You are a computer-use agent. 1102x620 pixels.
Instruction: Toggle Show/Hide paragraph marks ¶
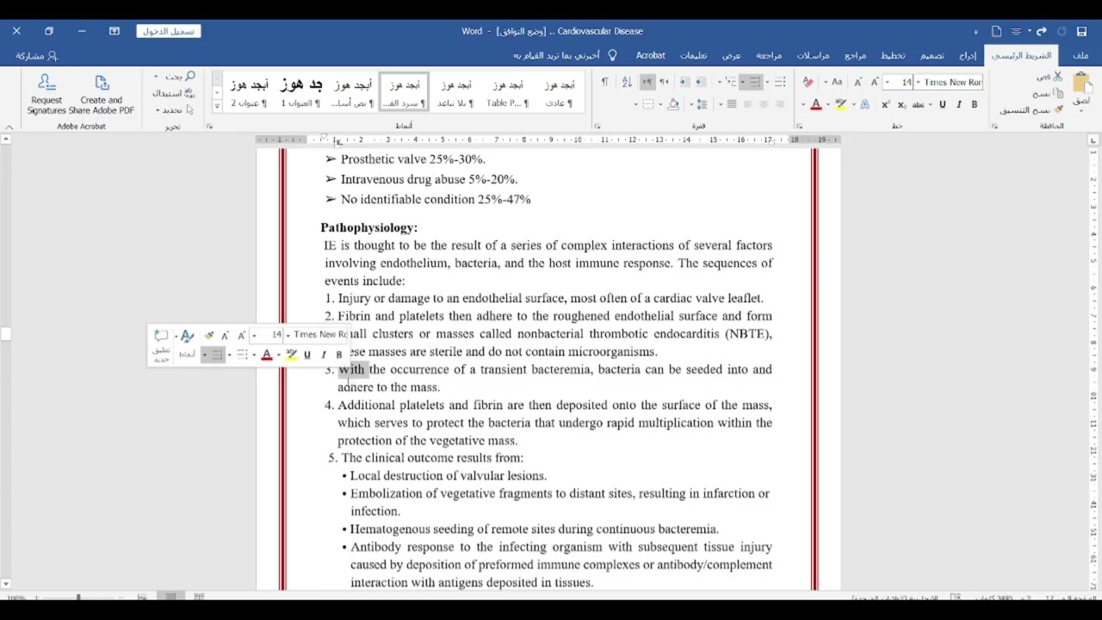click(604, 82)
